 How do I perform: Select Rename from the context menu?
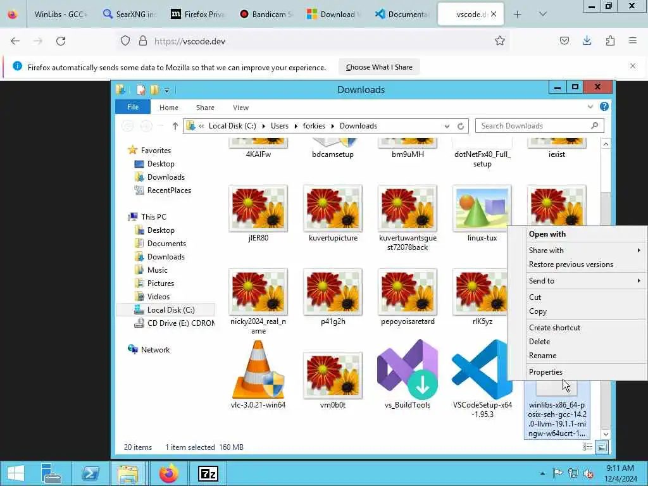[542, 356]
